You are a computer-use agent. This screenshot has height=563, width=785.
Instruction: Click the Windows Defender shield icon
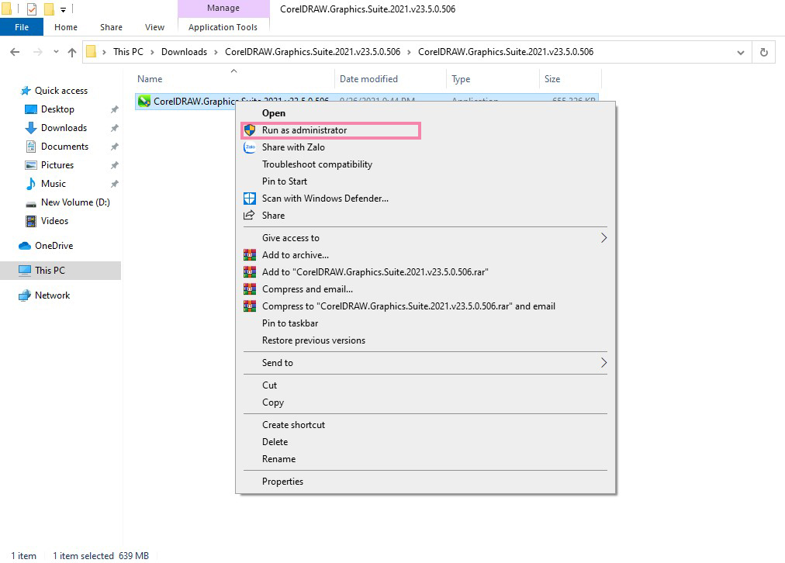point(249,199)
